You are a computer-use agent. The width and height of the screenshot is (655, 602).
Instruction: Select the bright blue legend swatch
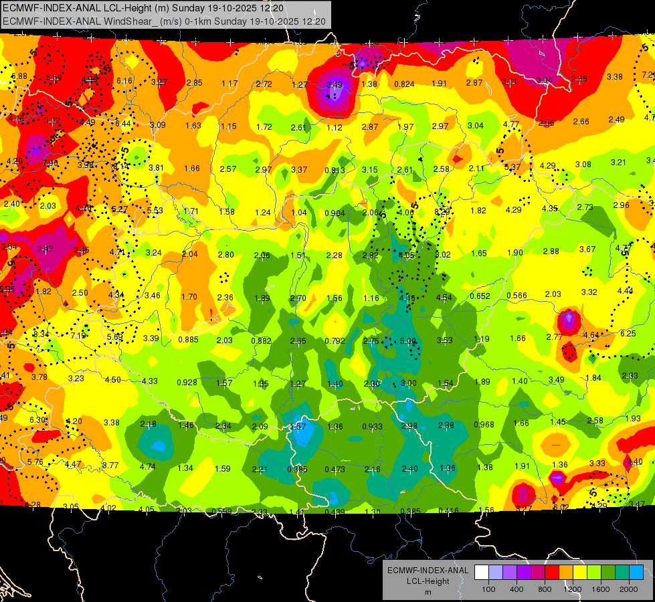(636, 573)
